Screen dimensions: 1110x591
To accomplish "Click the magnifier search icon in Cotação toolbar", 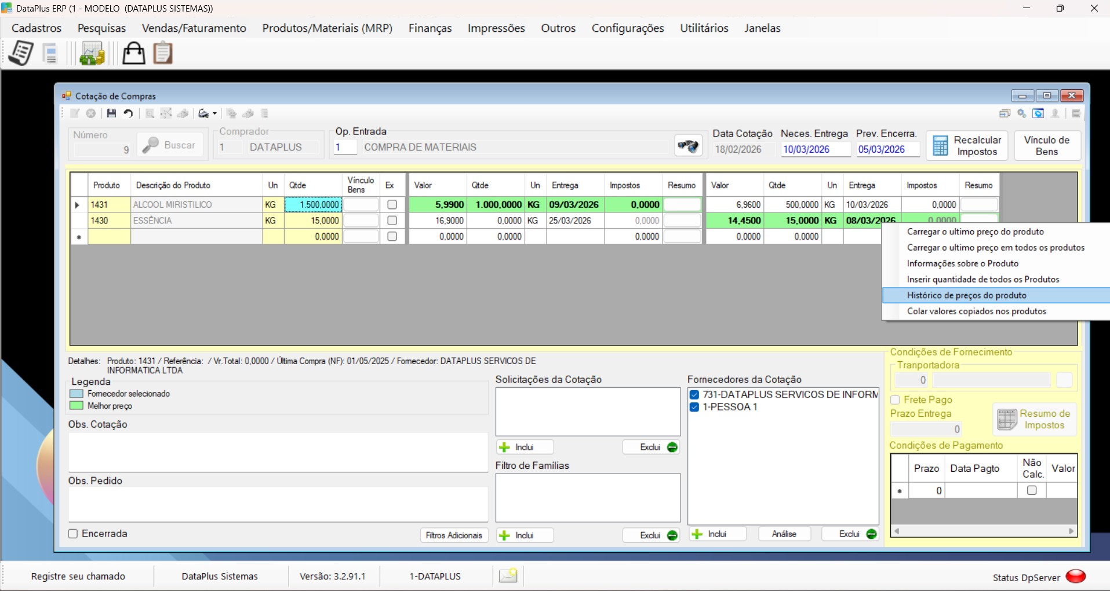I will click(x=150, y=113).
